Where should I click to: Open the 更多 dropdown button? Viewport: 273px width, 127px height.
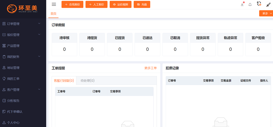tap(266, 13)
